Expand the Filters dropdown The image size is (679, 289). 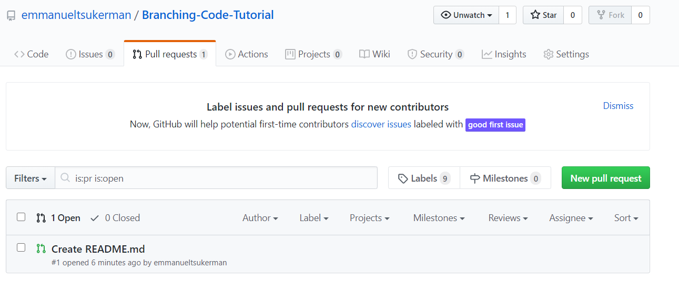31,178
